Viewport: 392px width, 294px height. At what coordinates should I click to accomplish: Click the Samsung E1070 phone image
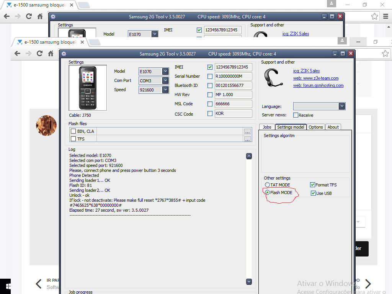click(x=88, y=88)
